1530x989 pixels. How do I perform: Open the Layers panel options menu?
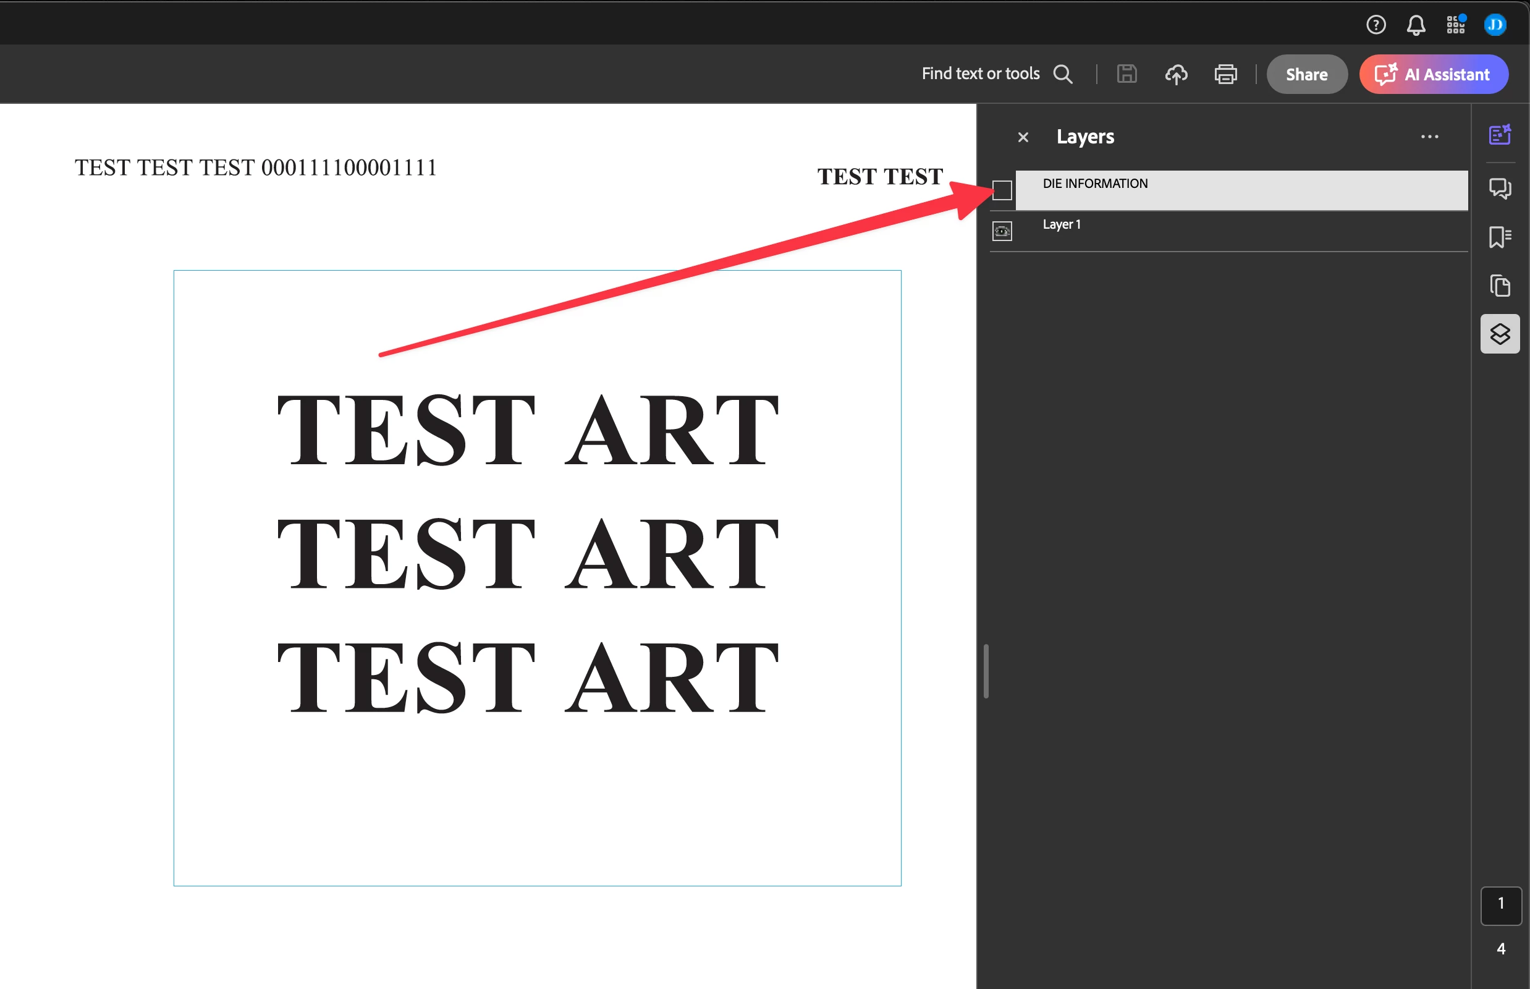[1429, 137]
